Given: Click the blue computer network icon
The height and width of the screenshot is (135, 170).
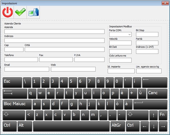Looking at the screenshot, I should 33,12.
